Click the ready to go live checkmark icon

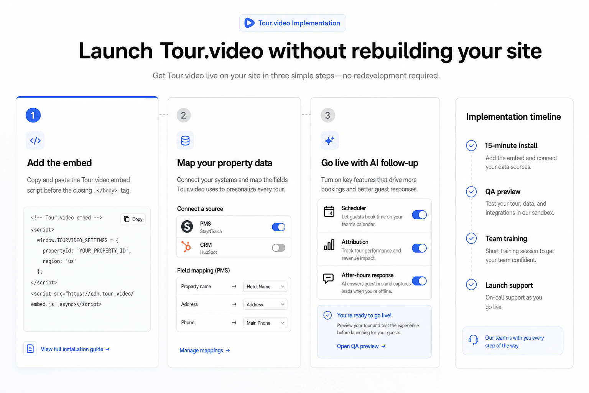pyautogui.click(x=327, y=315)
